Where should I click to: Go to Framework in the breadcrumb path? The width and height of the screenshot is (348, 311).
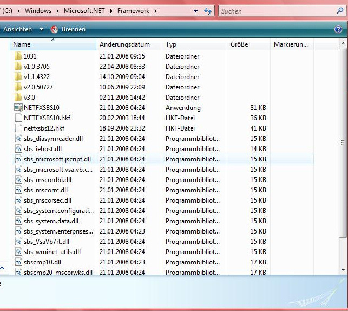point(133,11)
